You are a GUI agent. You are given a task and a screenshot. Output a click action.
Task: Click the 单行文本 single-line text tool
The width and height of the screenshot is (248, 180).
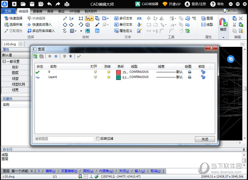[123, 24]
